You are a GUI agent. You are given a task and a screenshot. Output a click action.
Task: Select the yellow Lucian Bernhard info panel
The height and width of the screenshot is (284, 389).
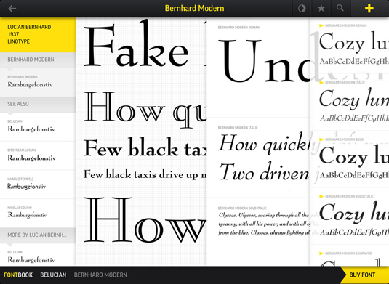pyautogui.click(x=38, y=35)
